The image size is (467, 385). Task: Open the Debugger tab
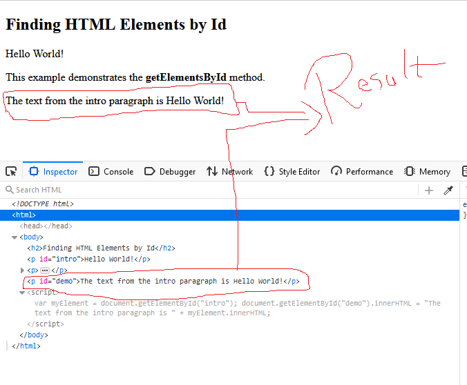point(170,172)
